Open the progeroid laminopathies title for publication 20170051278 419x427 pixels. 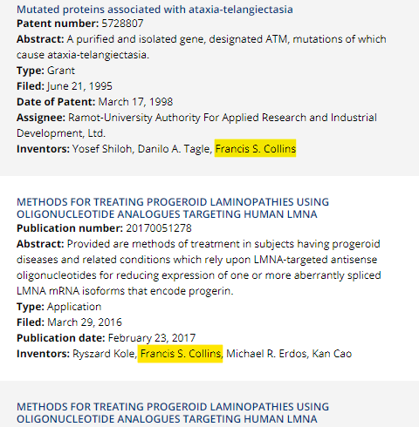(x=173, y=208)
